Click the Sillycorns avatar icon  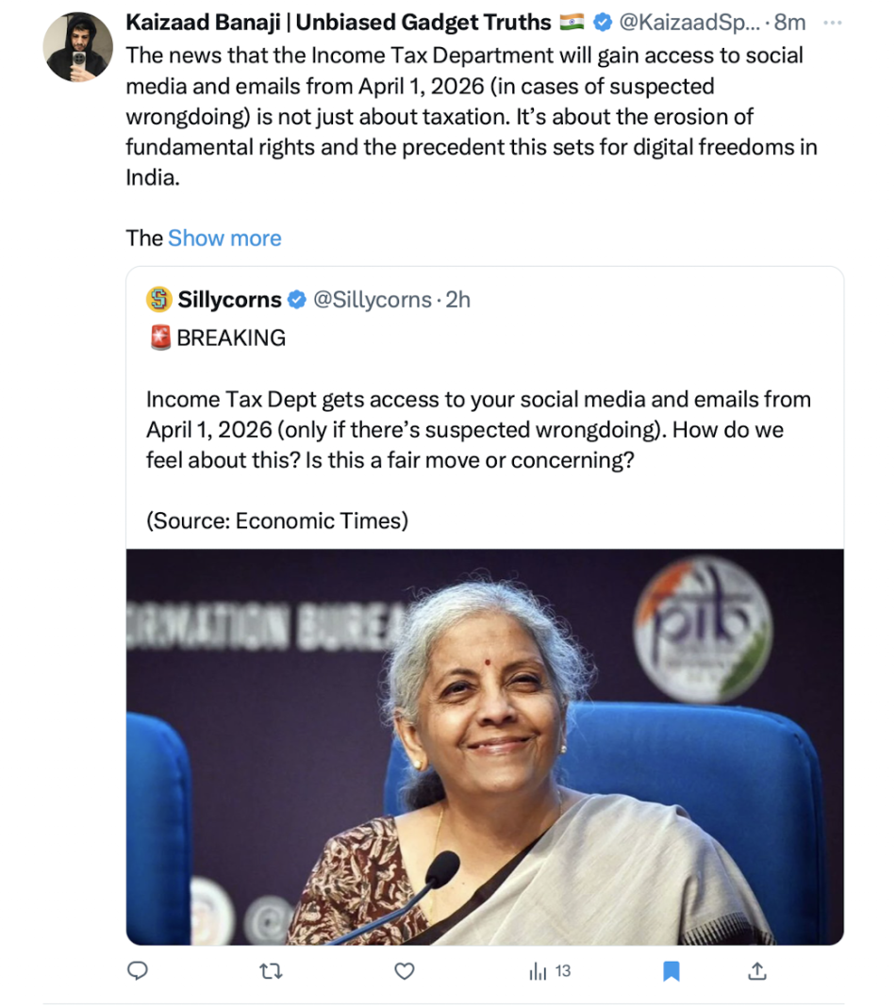158,300
